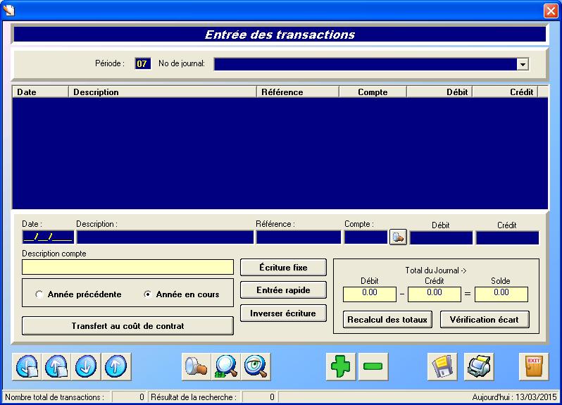The width and height of the screenshot is (562, 405).
Task: Click the green minus delete transaction icon
Action: (x=373, y=366)
